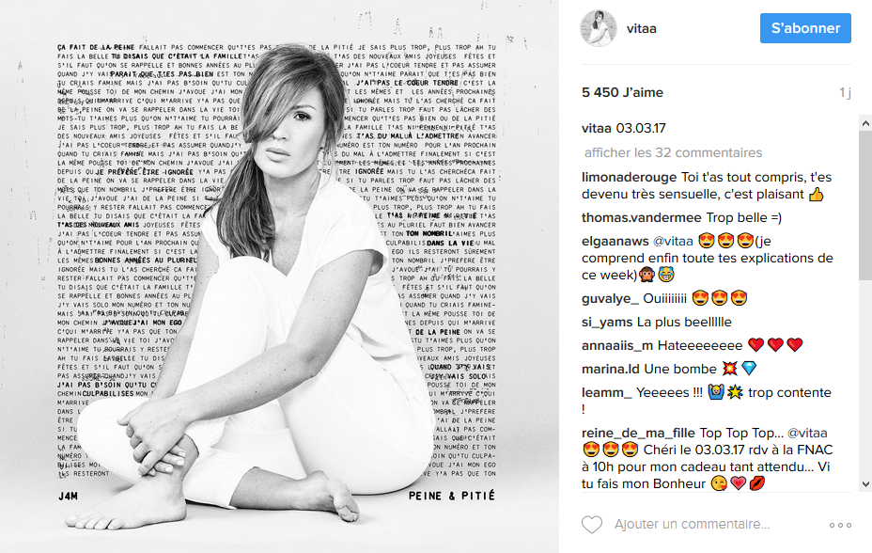Open guvalye_ commenter profile
Viewport: 872px width, 553px height.
click(610, 299)
